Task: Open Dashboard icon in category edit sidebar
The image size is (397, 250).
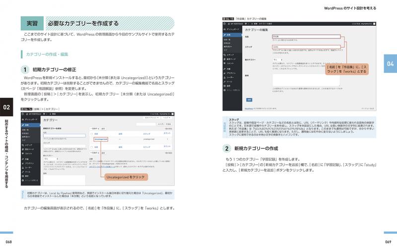Action: tap(225, 29)
